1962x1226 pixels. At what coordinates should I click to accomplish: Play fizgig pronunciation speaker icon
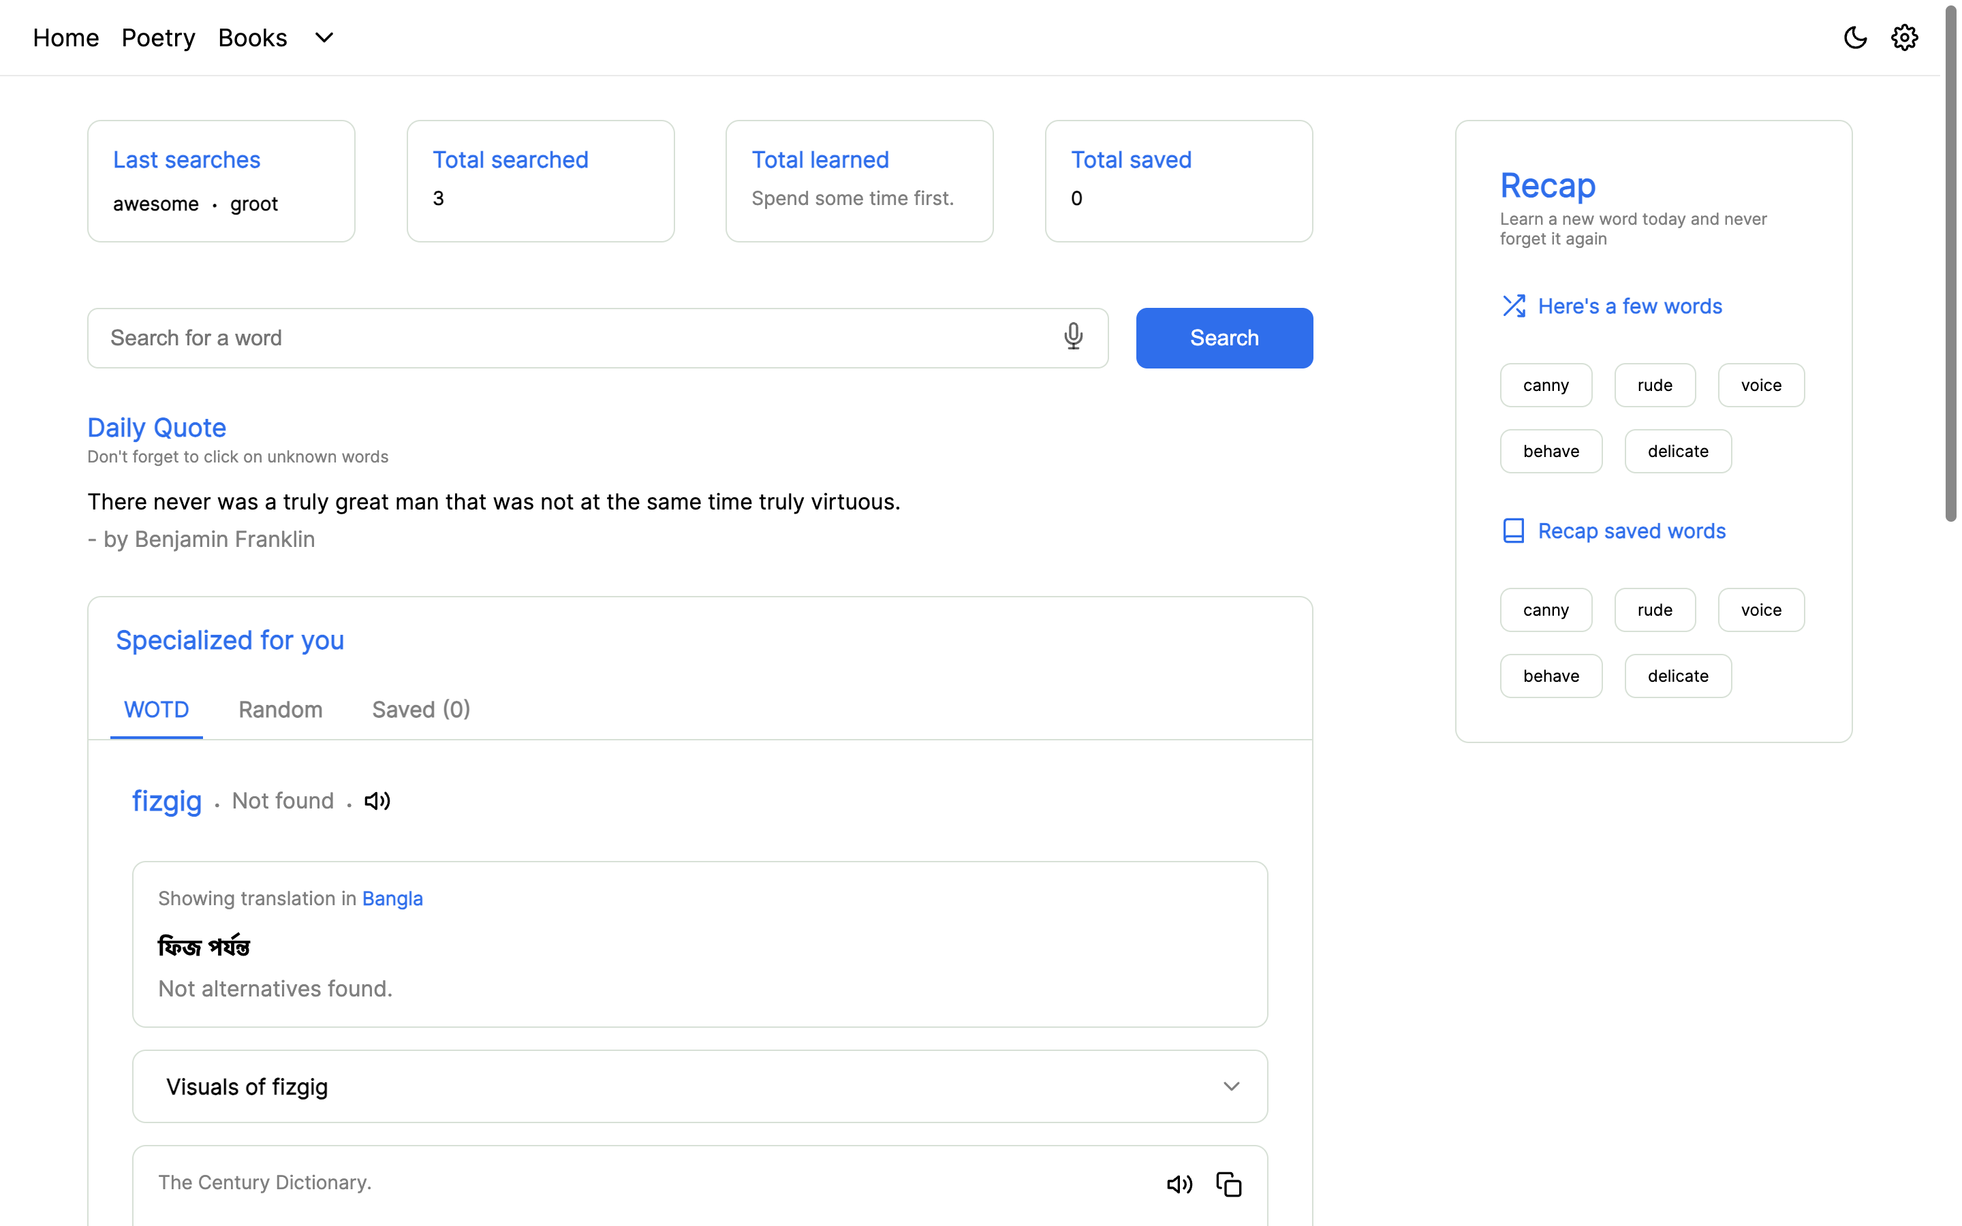click(377, 801)
